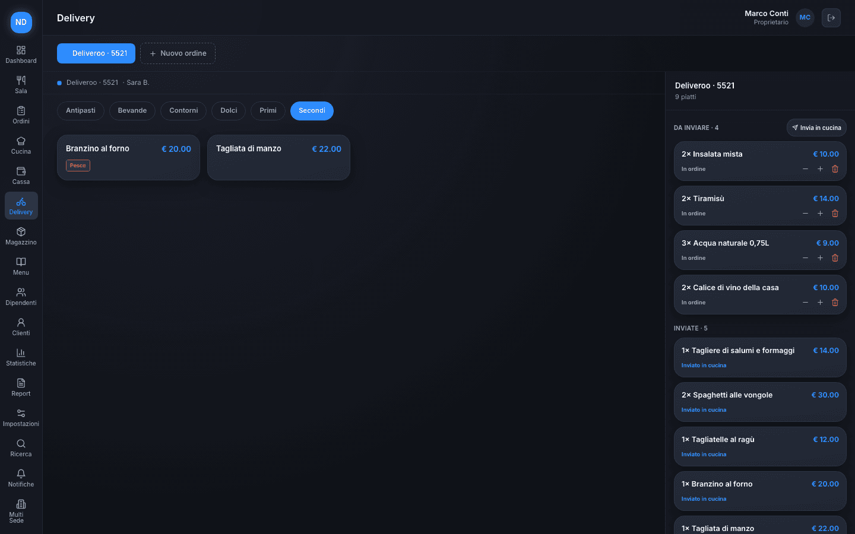Open Ordini in the sidebar
Viewport: 855px width, 534px height.
click(21, 115)
